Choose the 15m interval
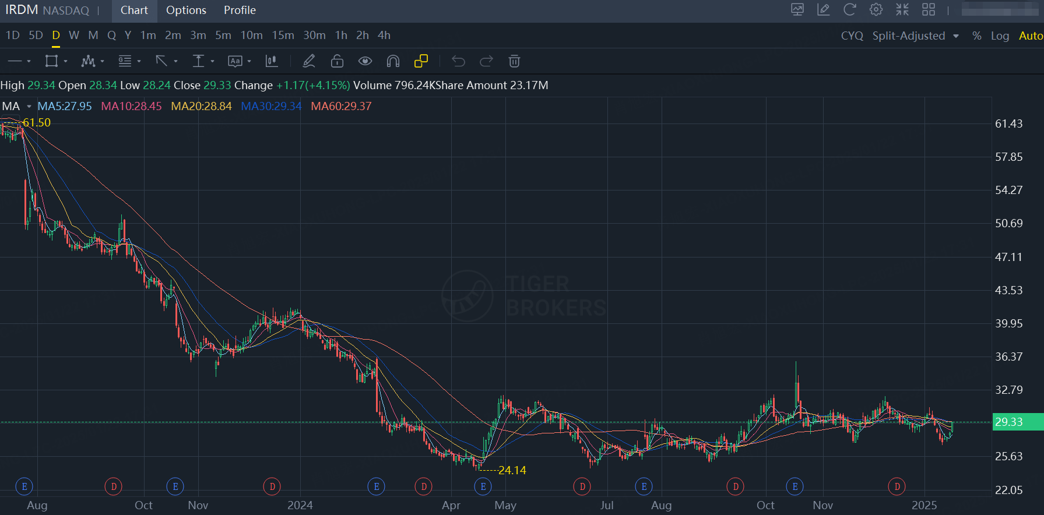The width and height of the screenshot is (1044, 515). click(x=283, y=36)
